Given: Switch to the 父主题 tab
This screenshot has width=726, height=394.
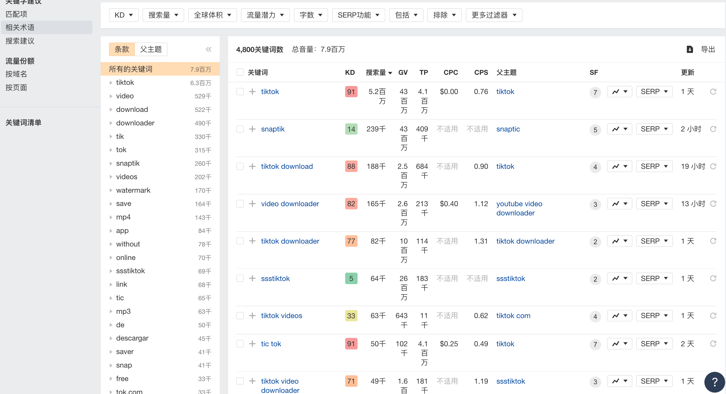Looking at the screenshot, I should 151,49.
